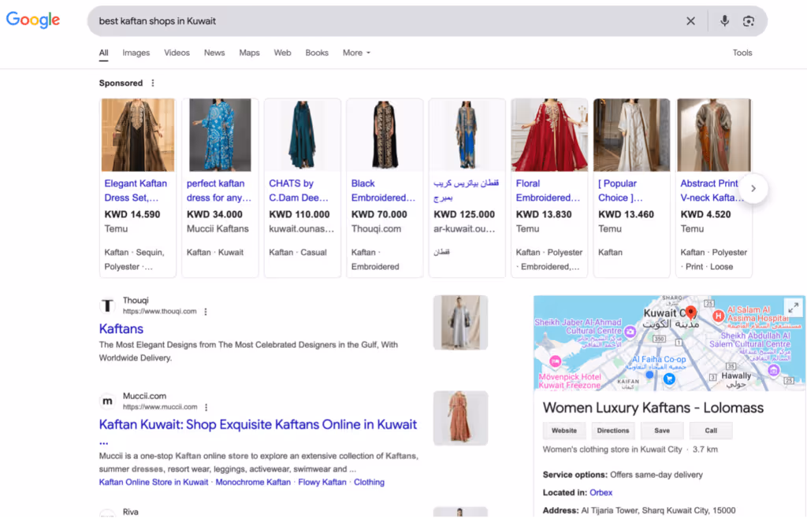Image resolution: width=807 pixels, height=518 pixels.
Task: Click the teal CHATS kaftan product image
Action: [x=302, y=135]
